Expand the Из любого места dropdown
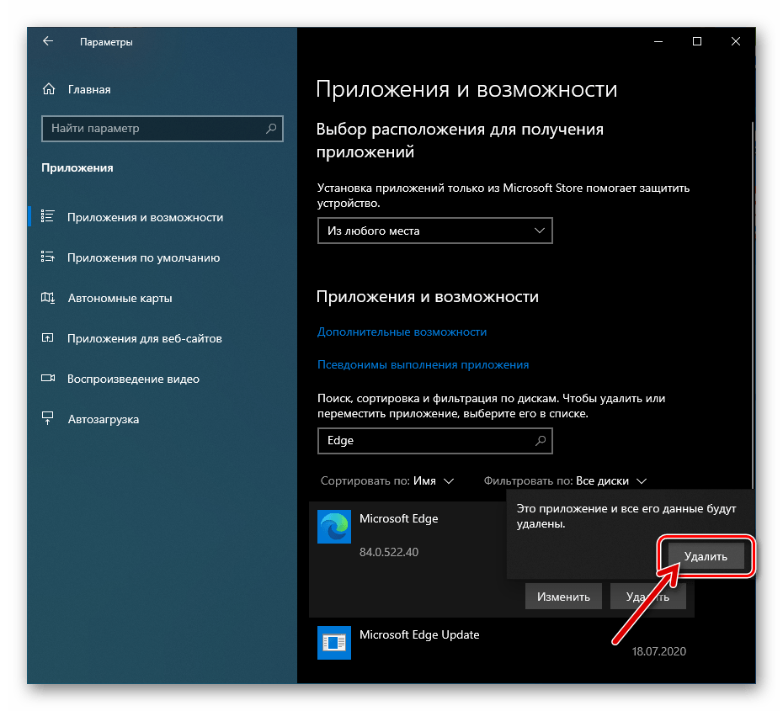783x711 pixels. click(x=435, y=231)
